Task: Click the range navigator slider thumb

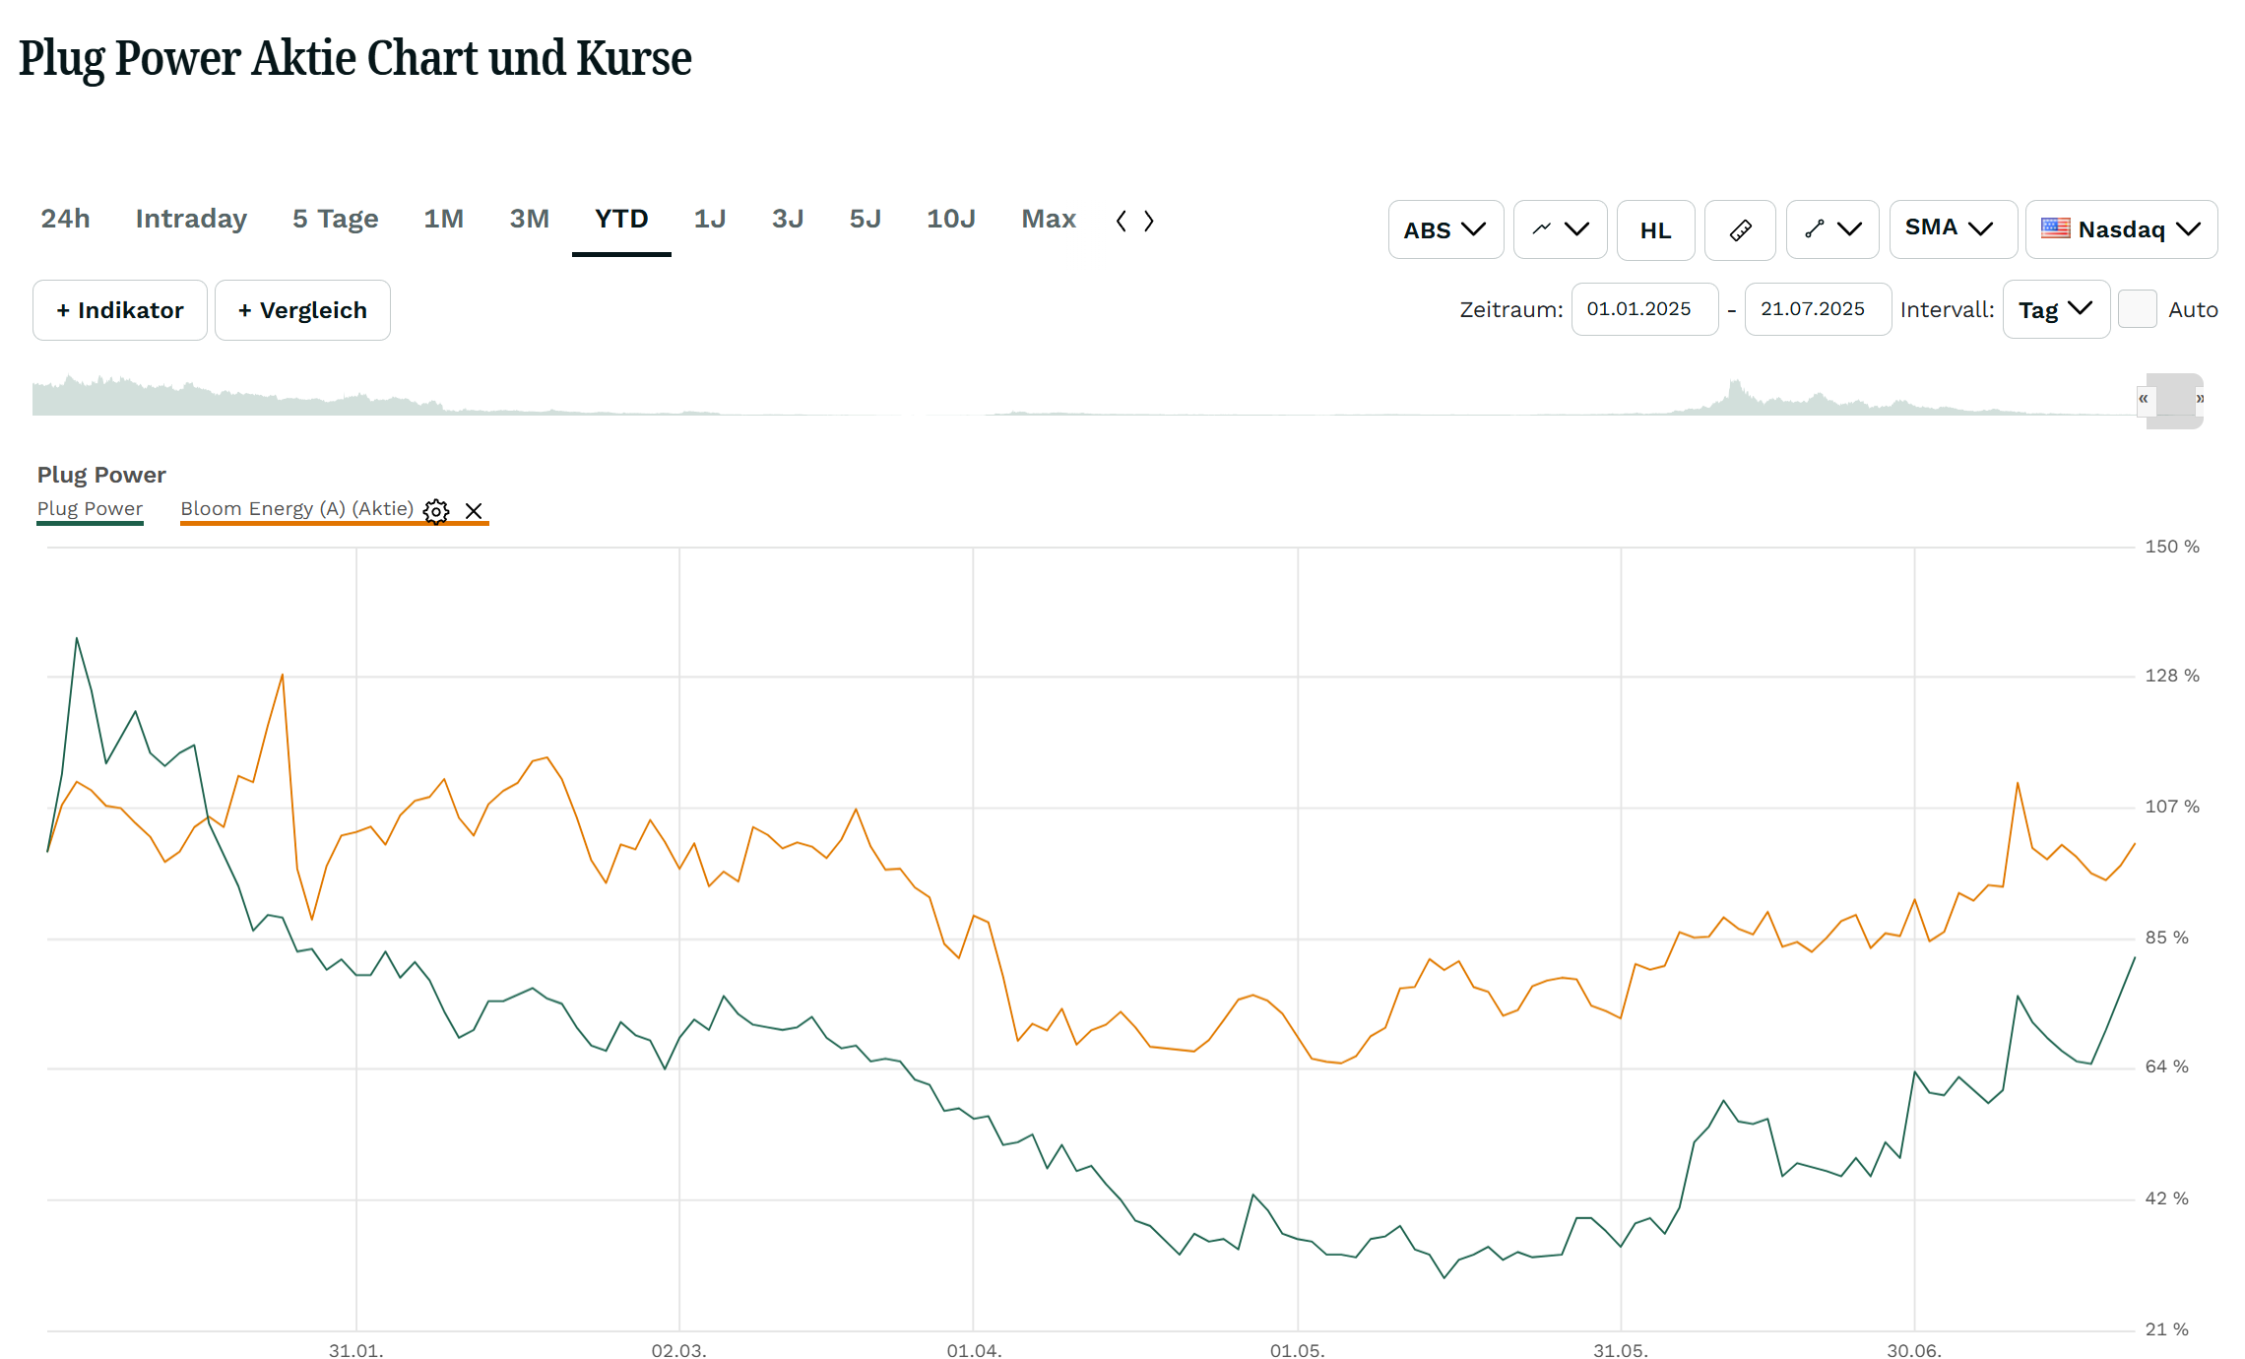Action: click(x=2174, y=401)
